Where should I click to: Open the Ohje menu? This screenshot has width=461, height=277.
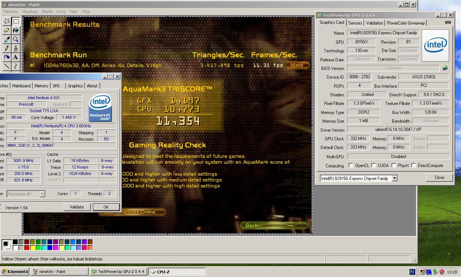pyautogui.click(x=86, y=12)
